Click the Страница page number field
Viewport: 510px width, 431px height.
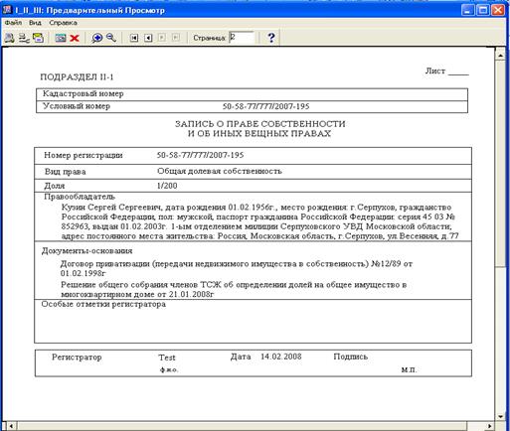pos(242,38)
